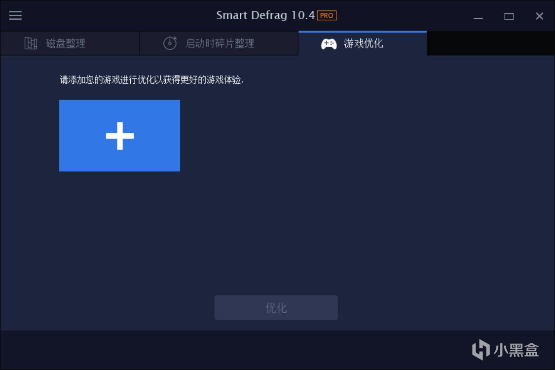Screen dimensions: 555x370
Task: Add a game via the blue tile
Action: pyautogui.click(x=120, y=136)
